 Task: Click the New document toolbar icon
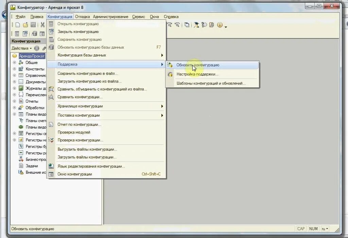pos(18,25)
